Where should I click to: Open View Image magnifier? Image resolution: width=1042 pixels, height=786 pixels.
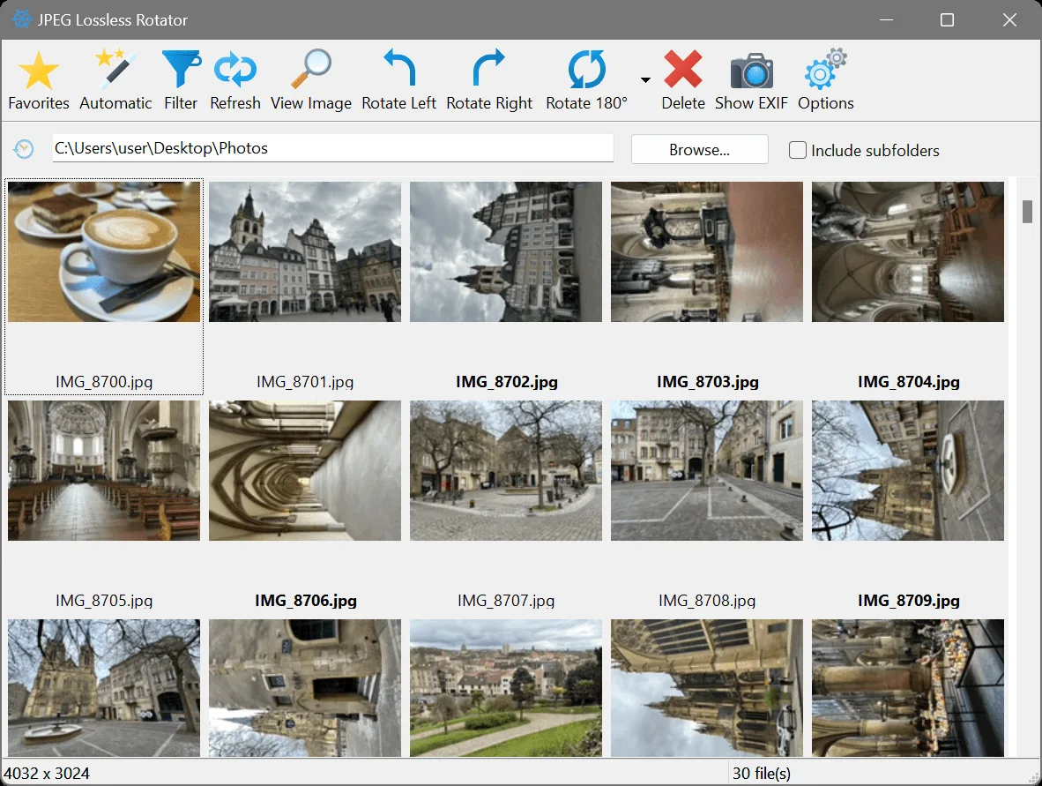[311, 79]
